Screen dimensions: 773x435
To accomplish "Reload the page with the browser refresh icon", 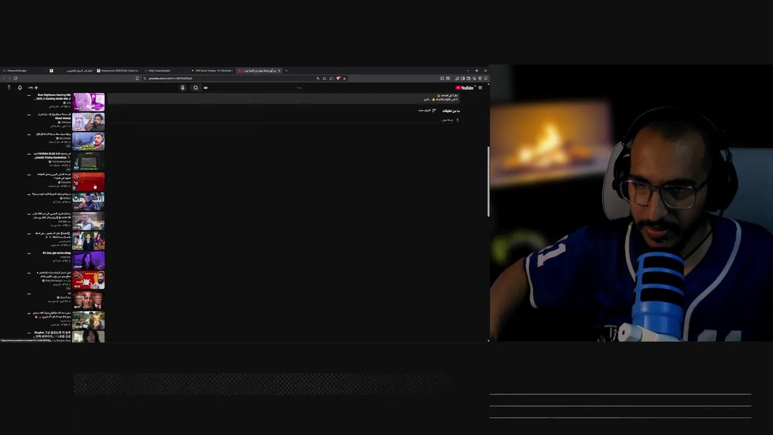I will pyautogui.click(x=16, y=78).
